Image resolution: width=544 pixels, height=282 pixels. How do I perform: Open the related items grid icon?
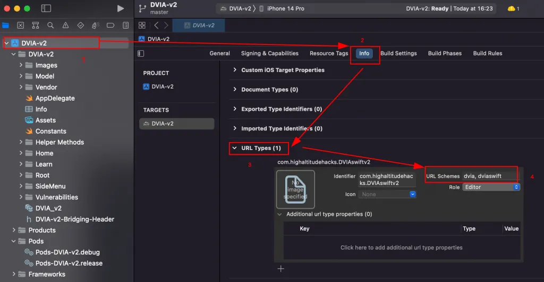[142, 25]
